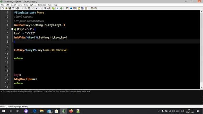Screen dimensions: 203x114
Task: Open Task View on the taskbar
Action: click(x=18, y=111)
